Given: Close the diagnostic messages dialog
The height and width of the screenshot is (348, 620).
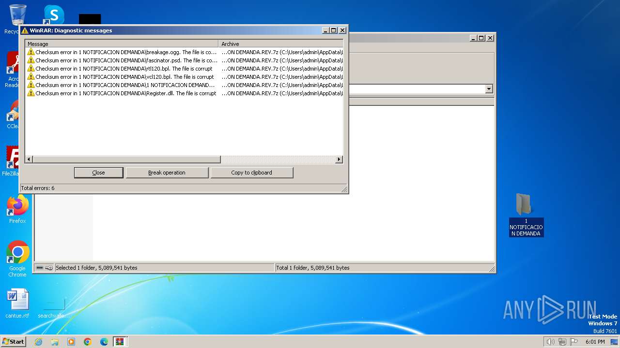Looking at the screenshot, I should click(x=98, y=173).
